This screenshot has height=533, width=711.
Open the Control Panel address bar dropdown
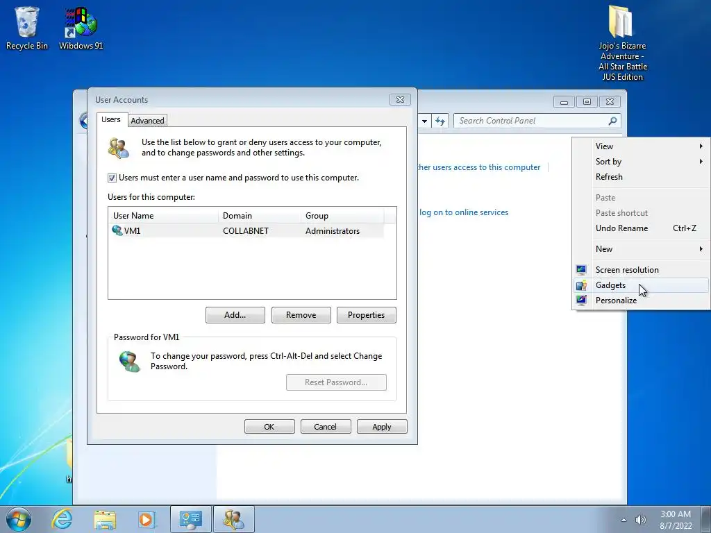pyautogui.click(x=424, y=121)
